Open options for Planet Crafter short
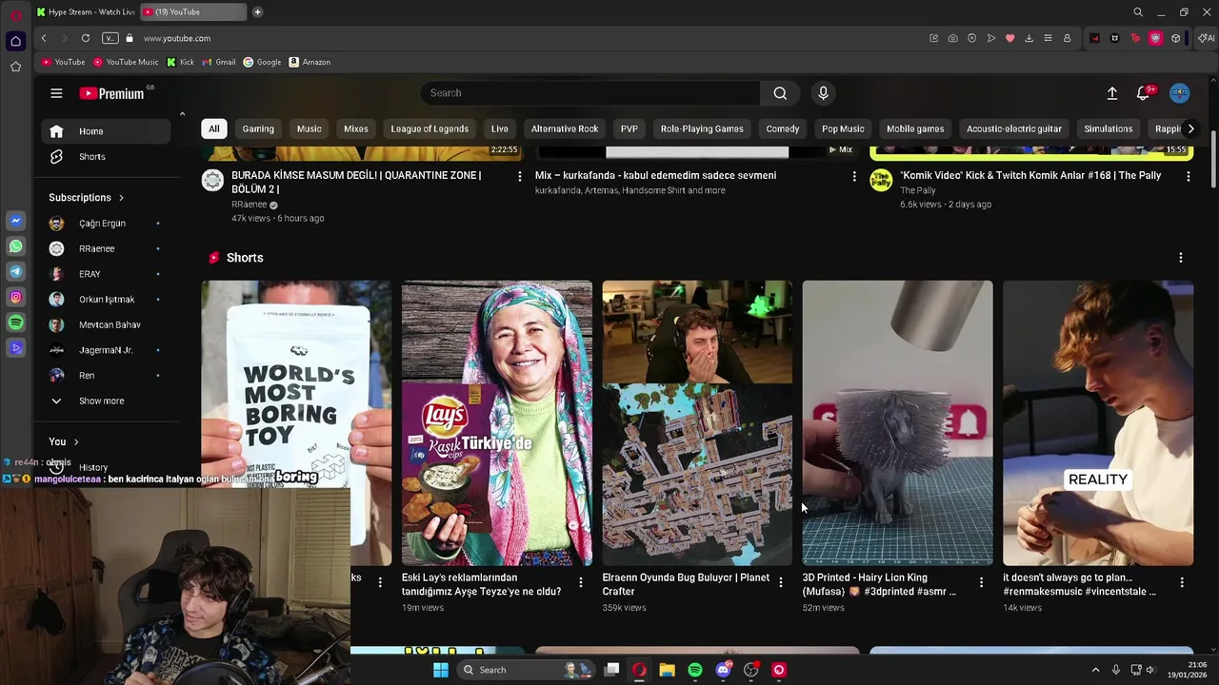The height and width of the screenshot is (685, 1219). tap(781, 582)
